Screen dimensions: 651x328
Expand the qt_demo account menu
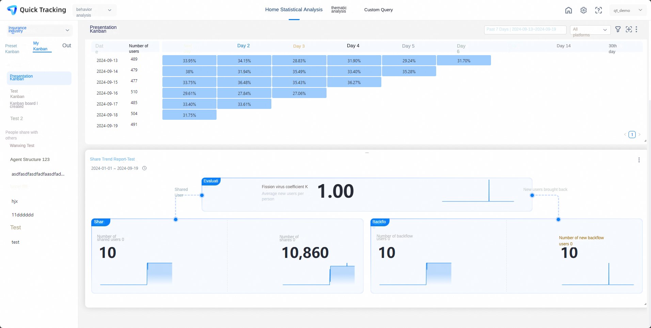(628, 10)
